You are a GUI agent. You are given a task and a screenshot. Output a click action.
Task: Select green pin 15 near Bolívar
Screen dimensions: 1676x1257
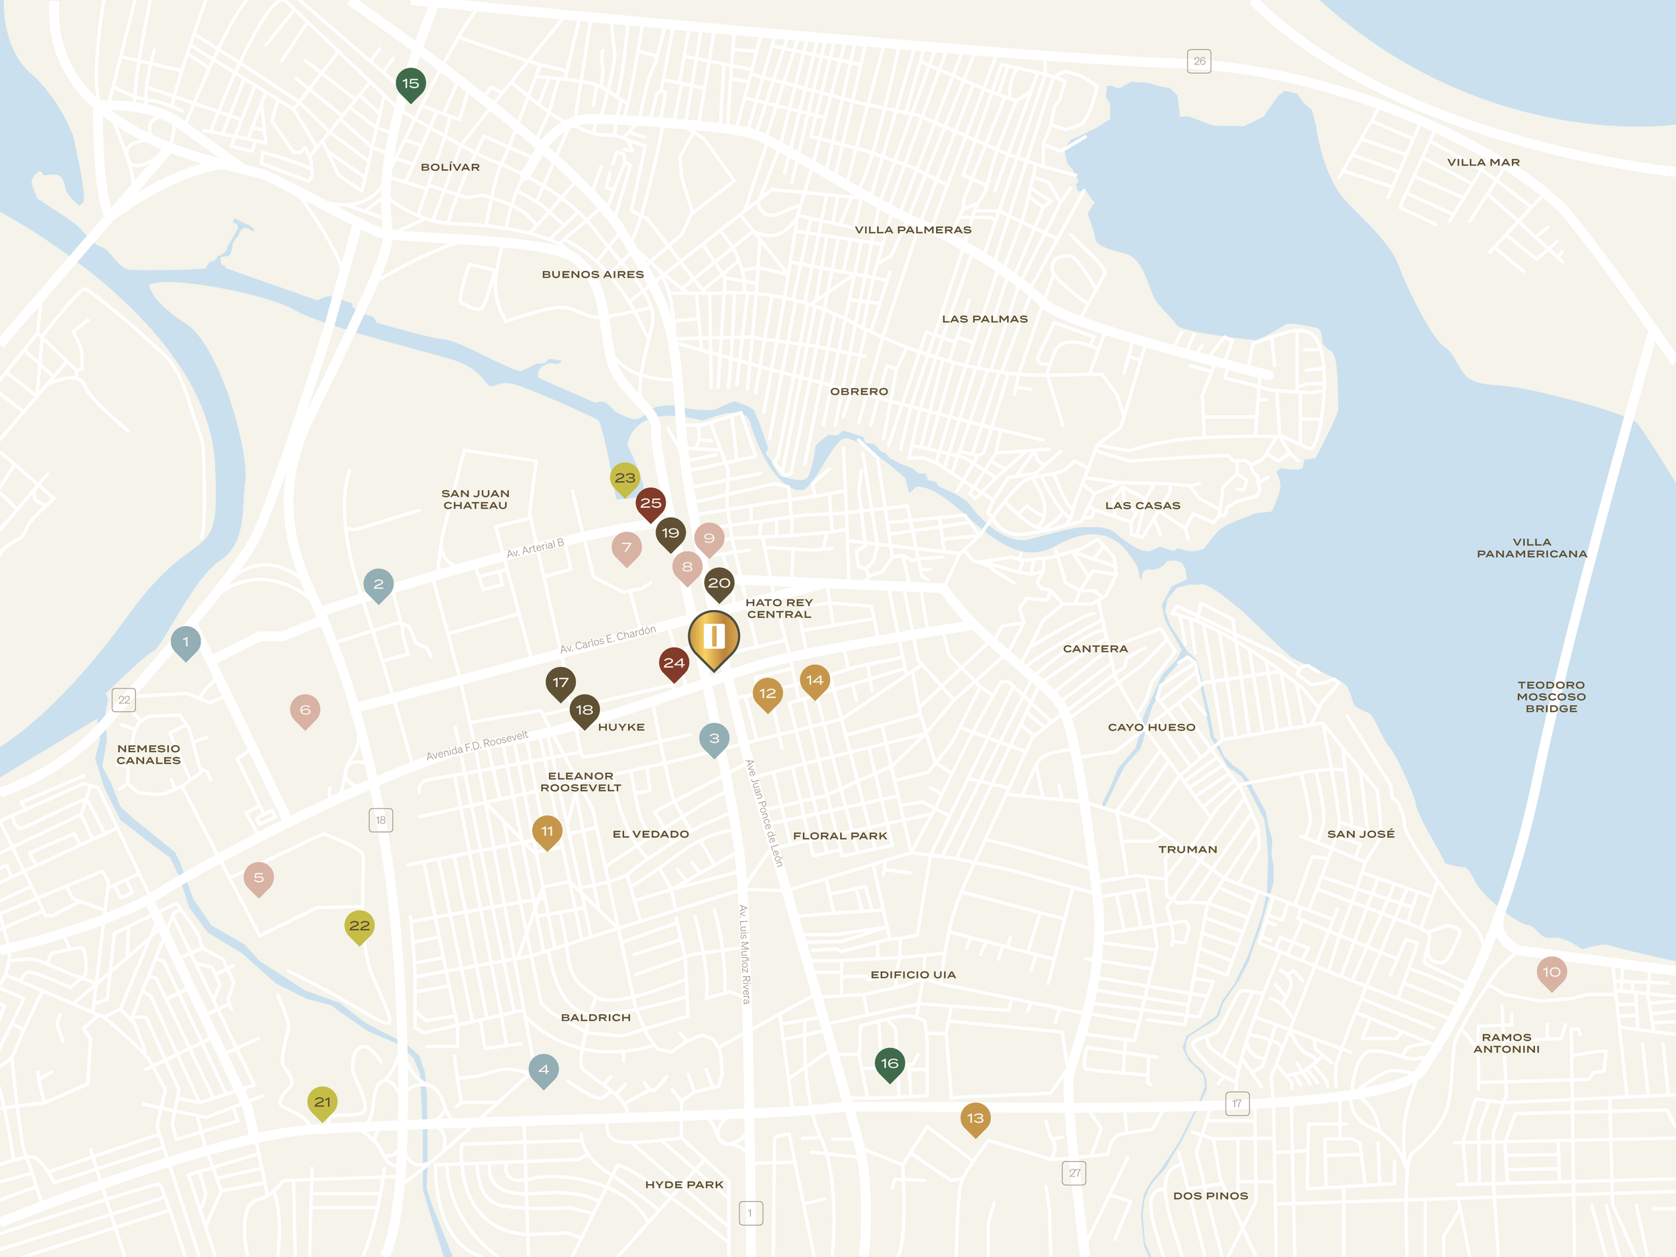(x=410, y=82)
